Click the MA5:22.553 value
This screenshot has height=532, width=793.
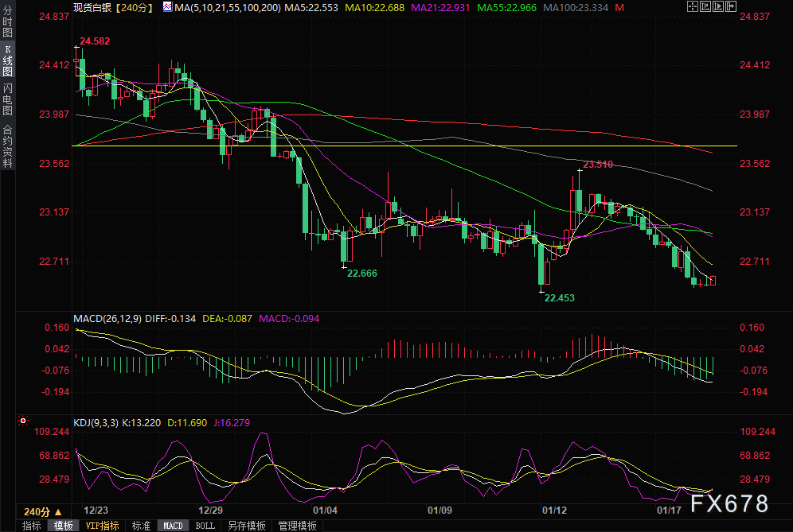coord(311,8)
